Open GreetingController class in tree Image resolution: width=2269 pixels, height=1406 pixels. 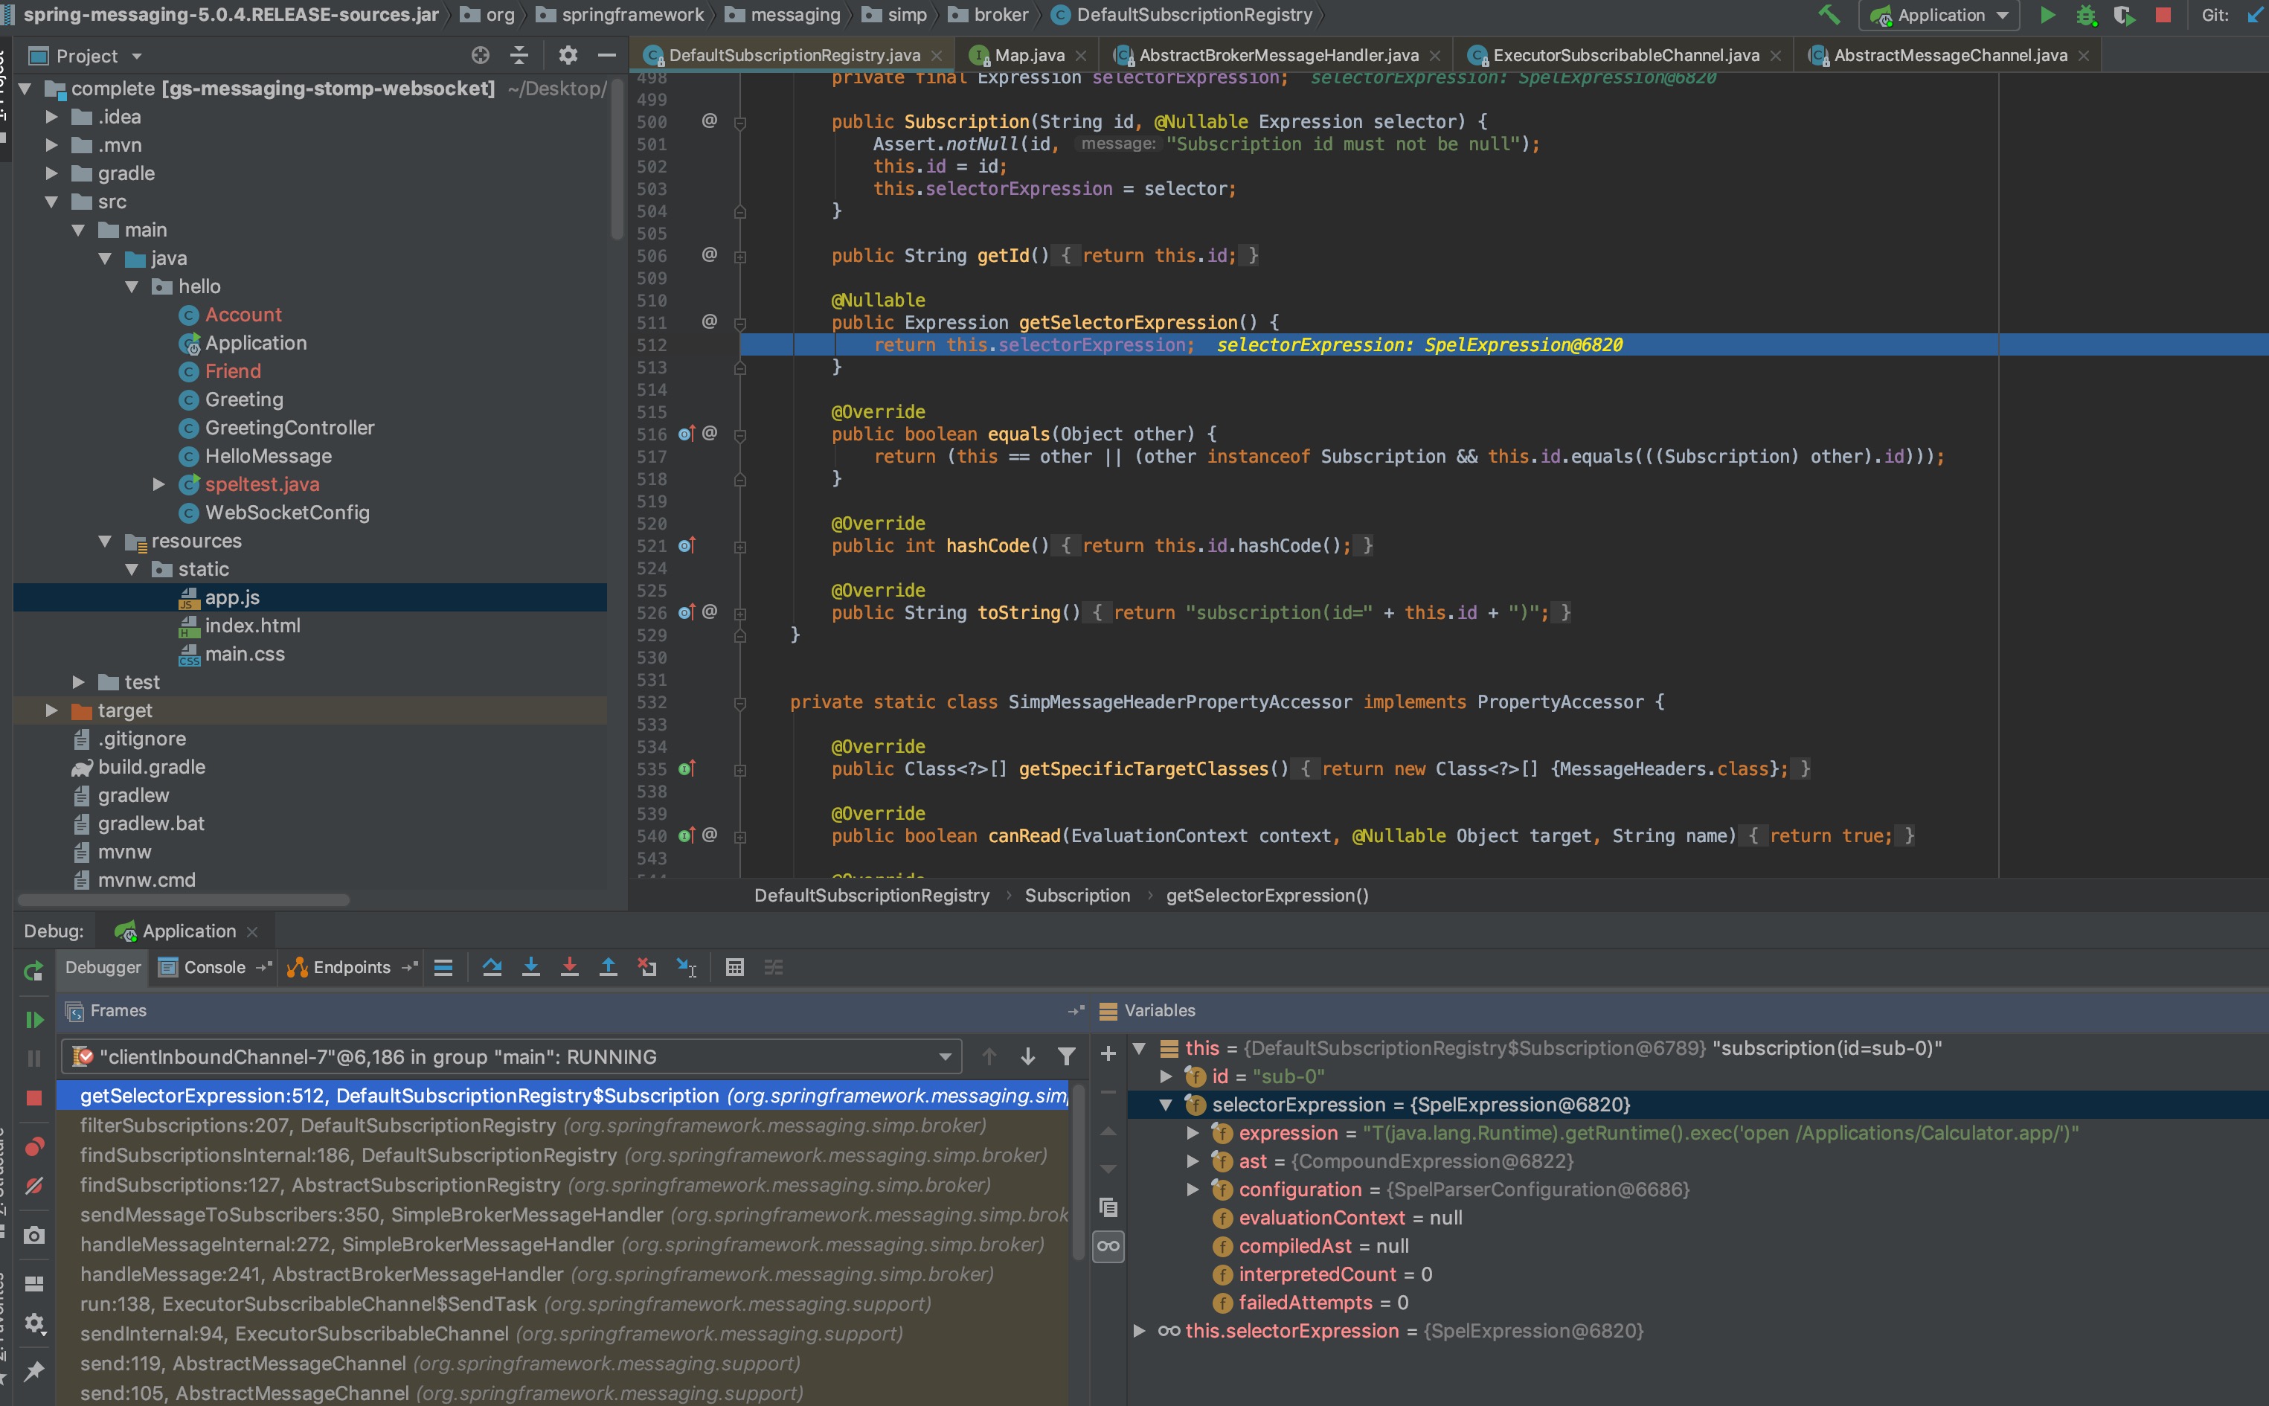tap(289, 428)
